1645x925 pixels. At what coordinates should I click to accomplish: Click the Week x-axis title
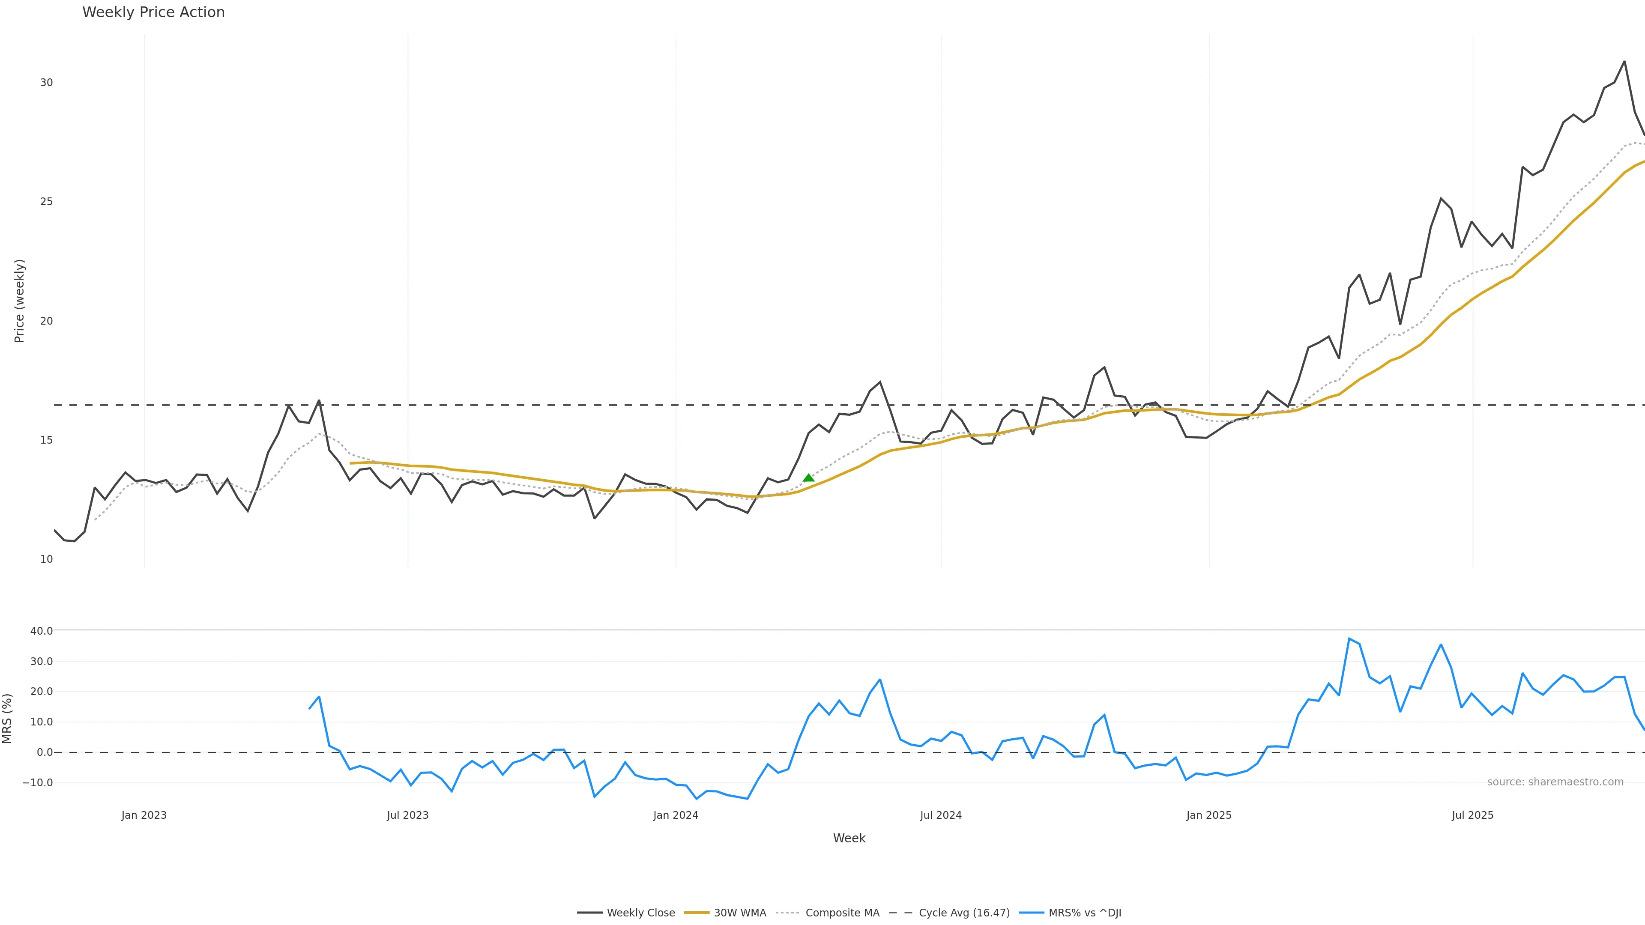click(x=849, y=838)
